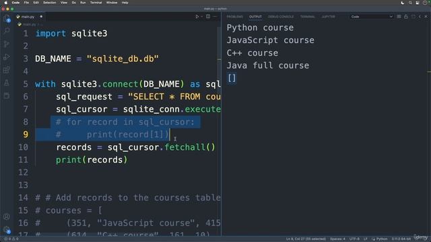Open the Run menu

(83, 3)
